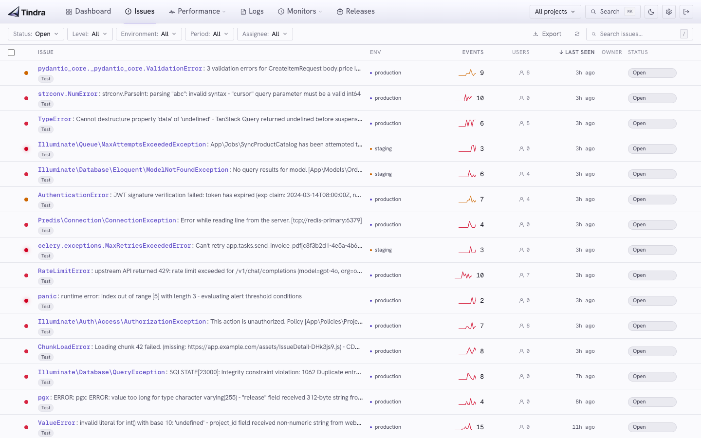Open settings gear icon
Image resolution: width=701 pixels, height=438 pixels.
[669, 12]
